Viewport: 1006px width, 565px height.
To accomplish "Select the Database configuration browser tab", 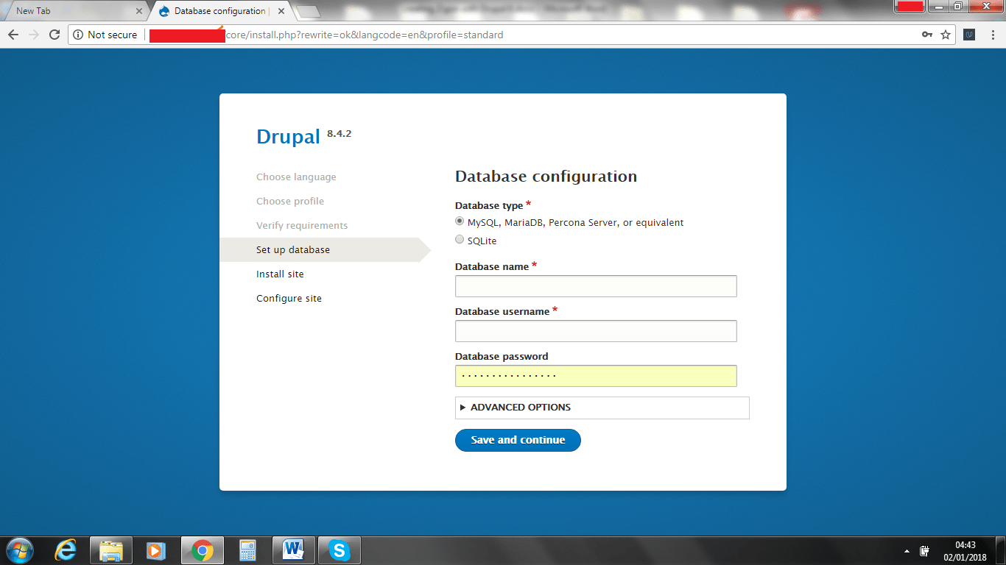I will pos(219,11).
